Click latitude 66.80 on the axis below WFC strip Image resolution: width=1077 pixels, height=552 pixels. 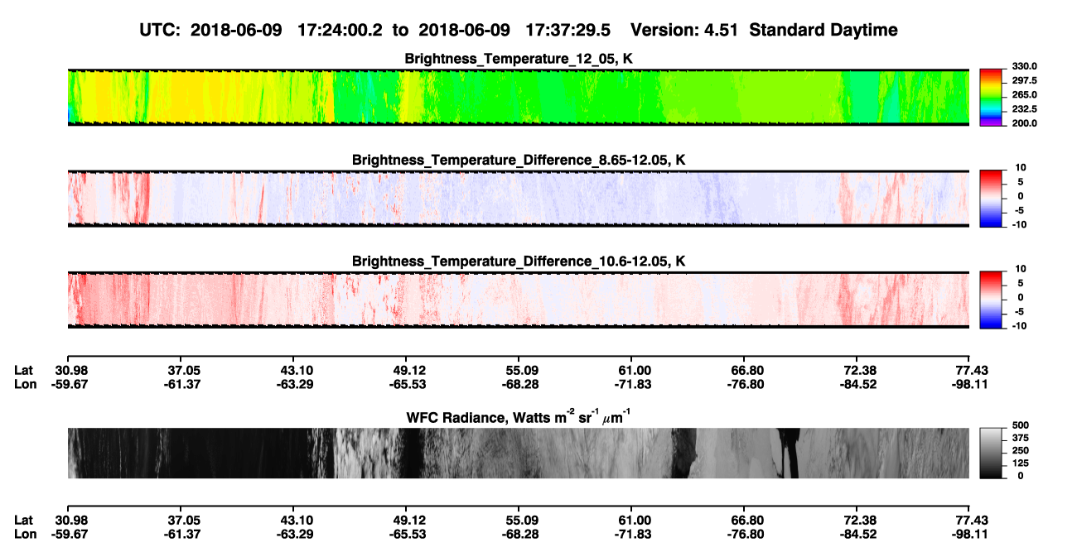[747, 521]
